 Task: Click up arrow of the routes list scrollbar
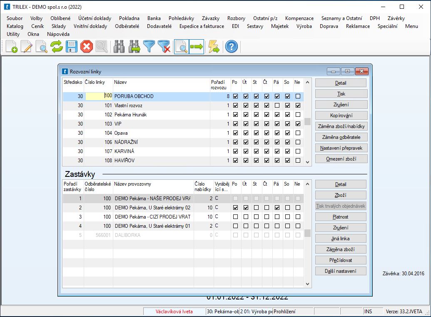tap(308, 82)
